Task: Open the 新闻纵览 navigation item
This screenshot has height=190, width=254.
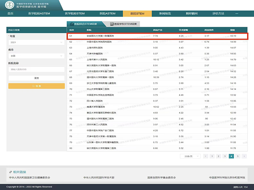Action: pyautogui.click(x=165, y=13)
